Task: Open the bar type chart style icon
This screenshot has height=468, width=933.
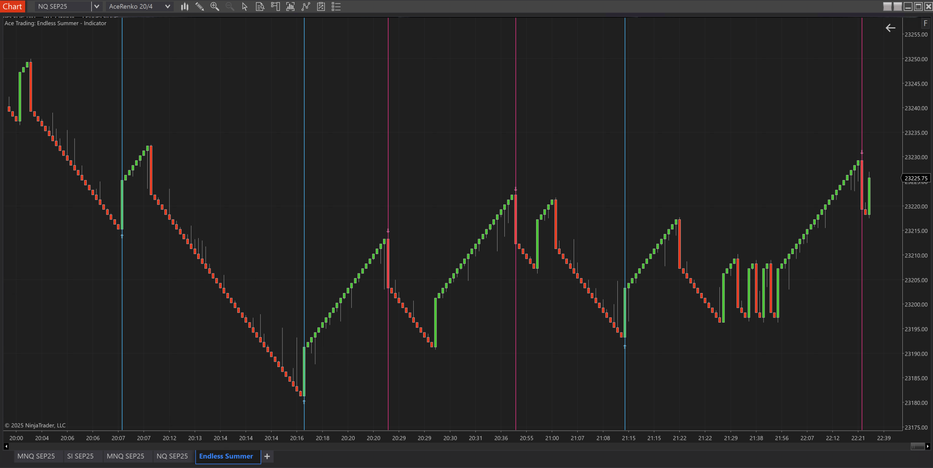Action: [x=185, y=7]
